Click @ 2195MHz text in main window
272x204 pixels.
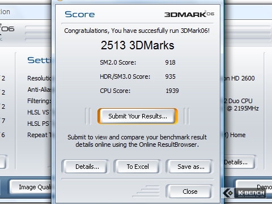click(x=243, y=108)
